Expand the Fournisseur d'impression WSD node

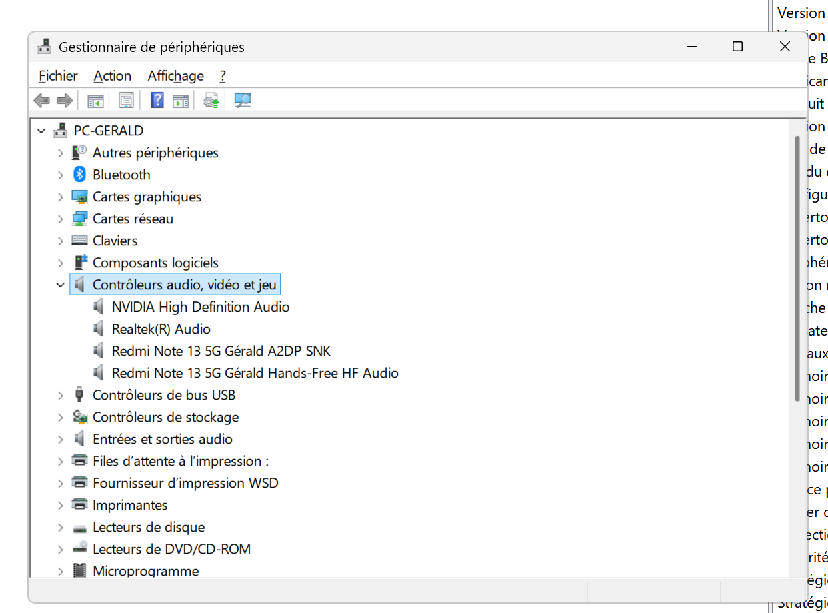click(x=61, y=483)
